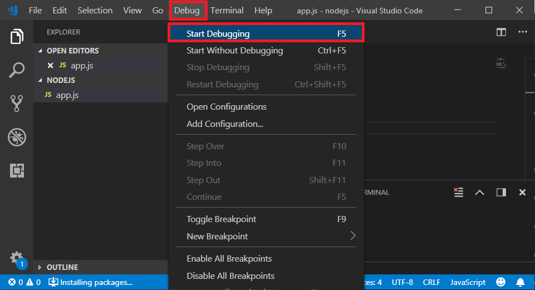This screenshot has height=290, width=535.
Task: Click the Step Into entry
Action: 266,163
